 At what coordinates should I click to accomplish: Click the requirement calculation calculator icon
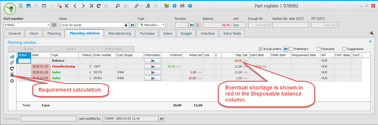[12, 75]
